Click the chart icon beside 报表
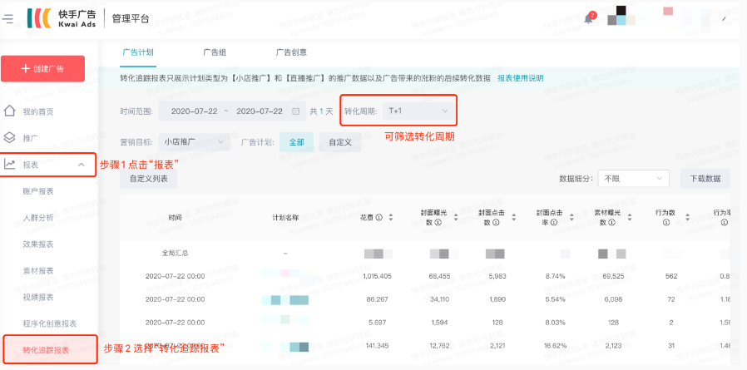The height and width of the screenshot is (370, 747). coord(9,165)
